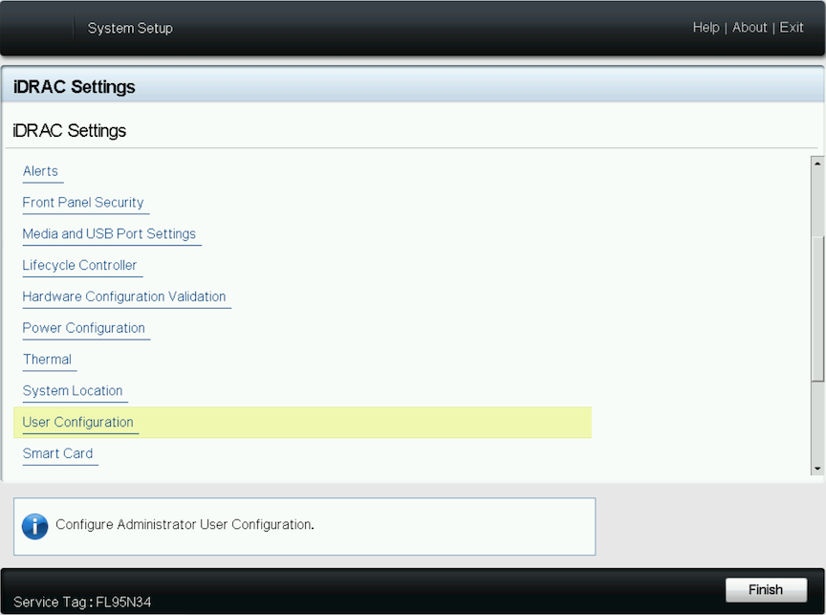The image size is (826, 615).
Task: Select System Location link
Action: click(x=73, y=391)
